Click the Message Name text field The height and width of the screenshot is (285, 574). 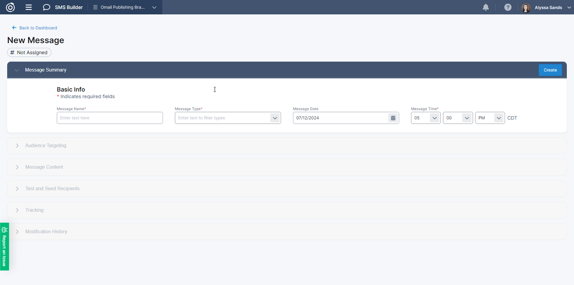[x=110, y=118]
